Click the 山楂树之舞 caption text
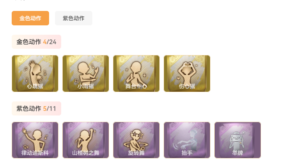300x167 pixels. click(x=86, y=153)
